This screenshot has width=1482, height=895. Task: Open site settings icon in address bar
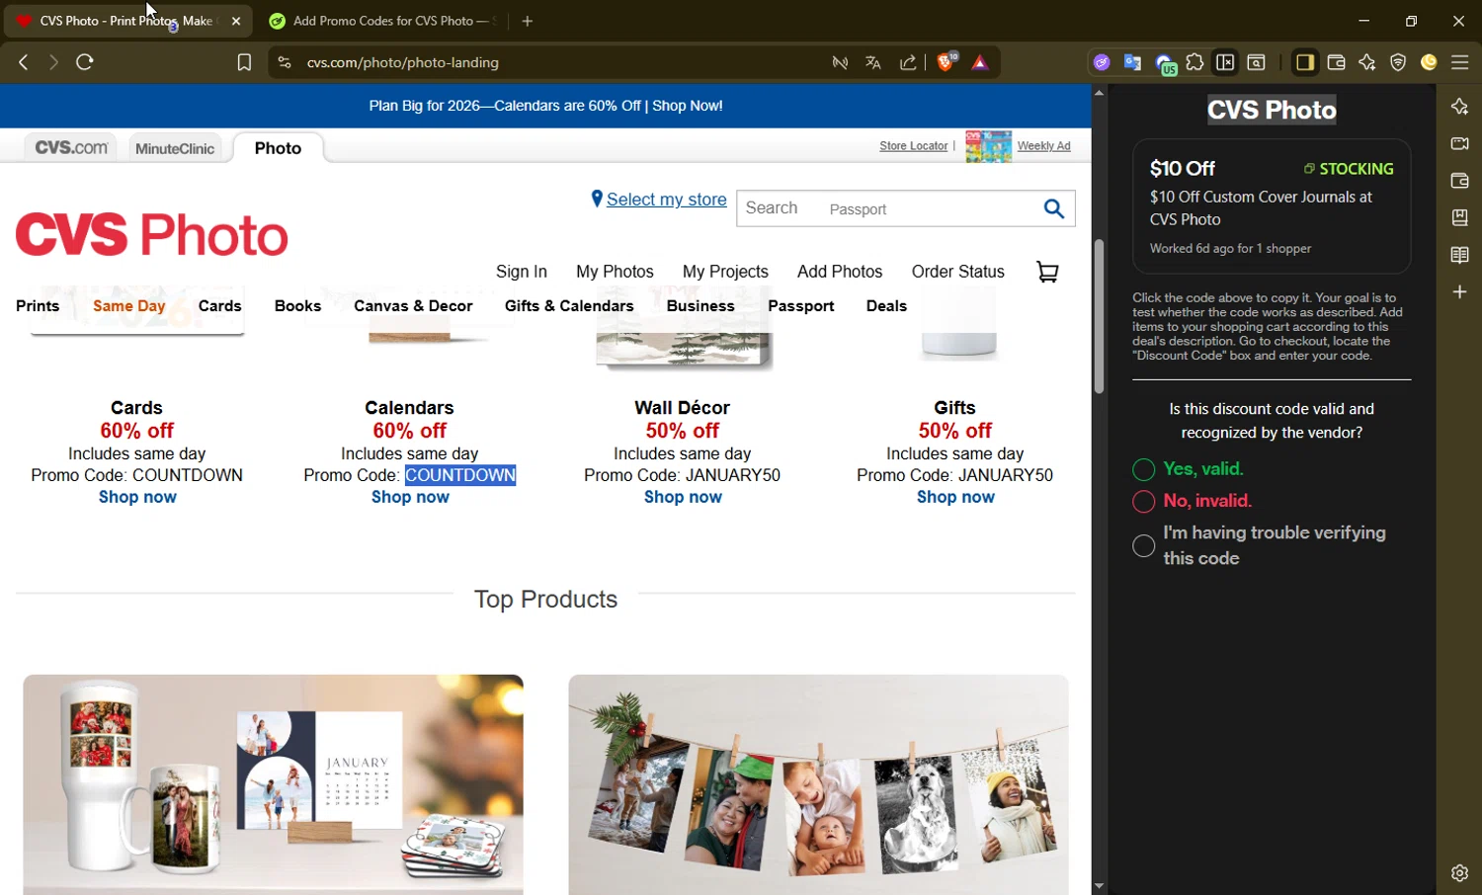(x=285, y=62)
